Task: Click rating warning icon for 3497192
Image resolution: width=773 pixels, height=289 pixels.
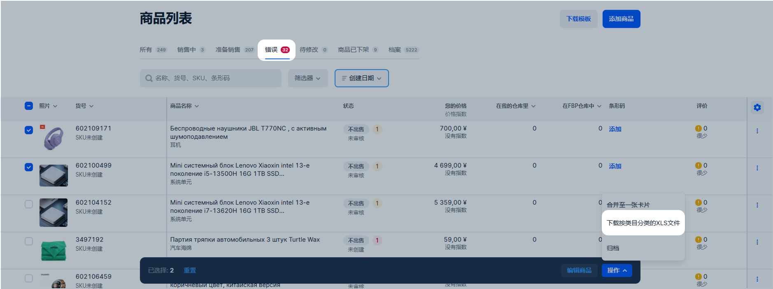Action: [698, 240]
